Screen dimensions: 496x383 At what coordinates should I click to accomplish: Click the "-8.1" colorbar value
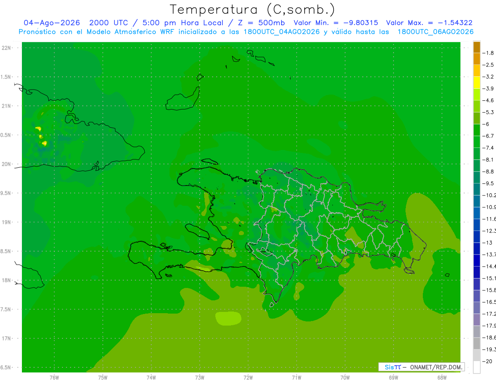coord(488,159)
